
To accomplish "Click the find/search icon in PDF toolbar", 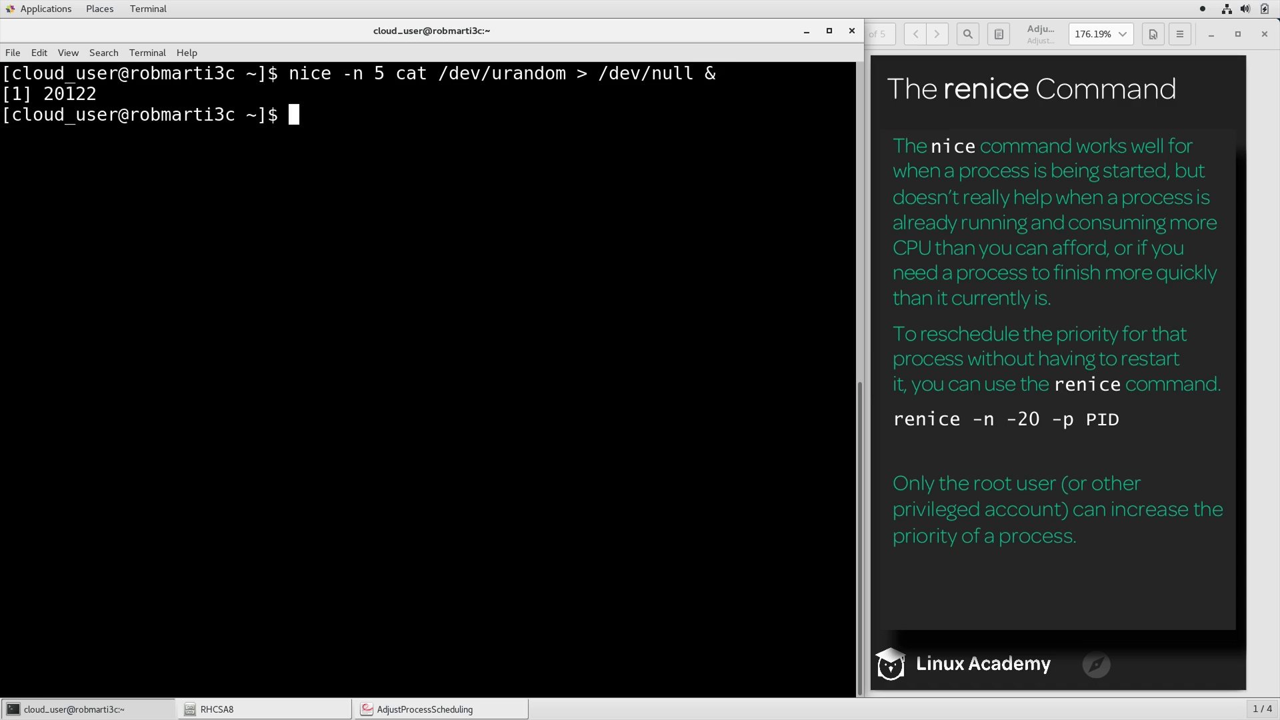I will click(x=968, y=34).
